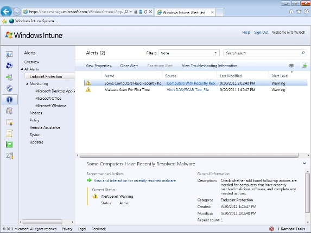Click the Remote Tasks red error icon
Screen dimensions: 311x233
(x=272, y=229)
